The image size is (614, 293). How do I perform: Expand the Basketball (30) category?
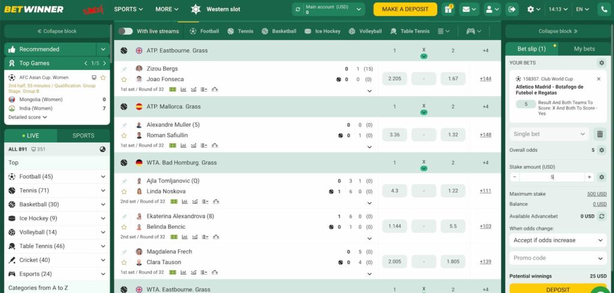pyautogui.click(x=103, y=205)
